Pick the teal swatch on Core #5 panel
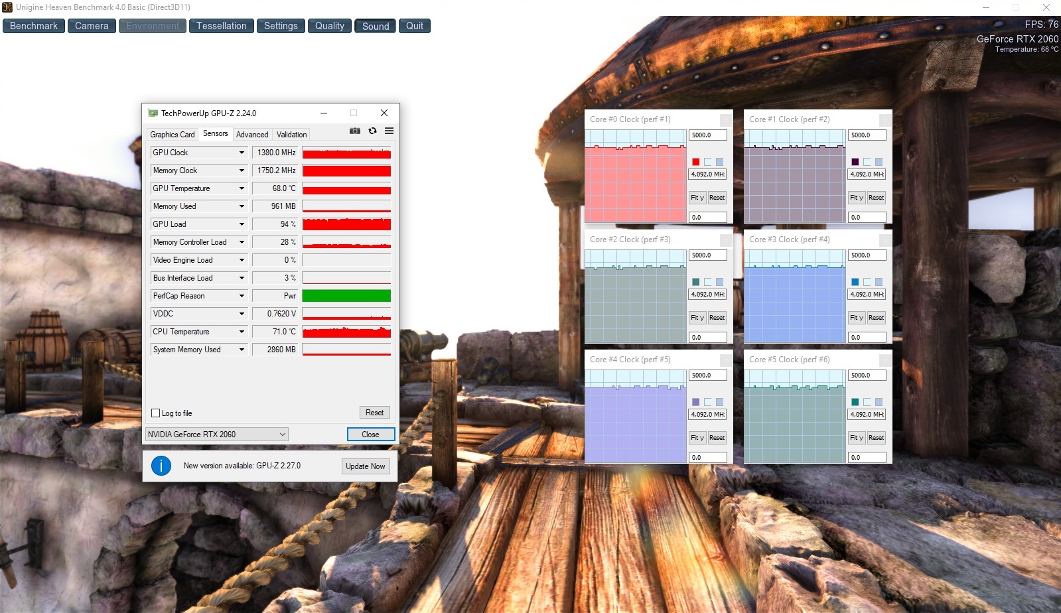The image size is (1061, 613). pos(855,402)
